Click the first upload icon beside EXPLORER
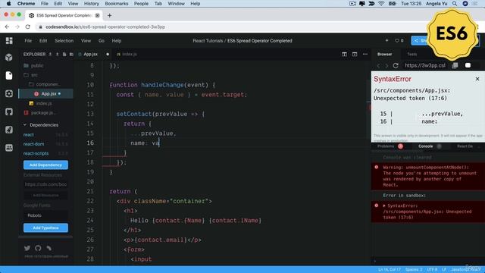 pos(50,54)
